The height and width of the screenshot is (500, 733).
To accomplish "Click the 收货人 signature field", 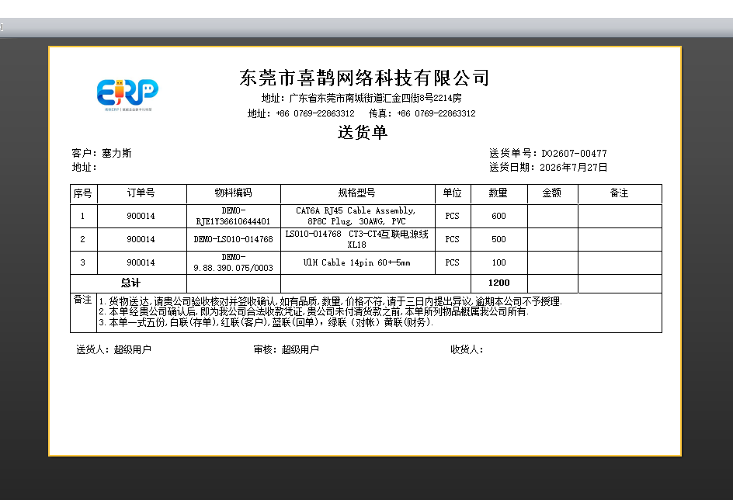I will tap(467, 349).
